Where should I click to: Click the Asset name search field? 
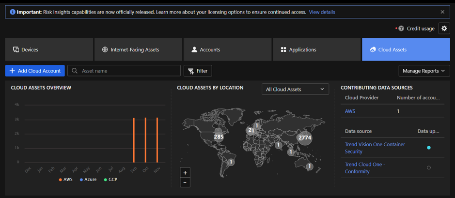tap(128, 71)
